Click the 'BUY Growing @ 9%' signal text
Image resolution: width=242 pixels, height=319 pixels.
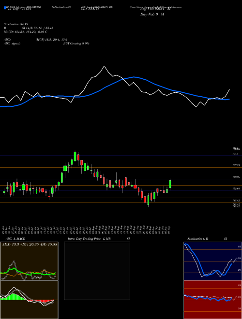[76, 43]
